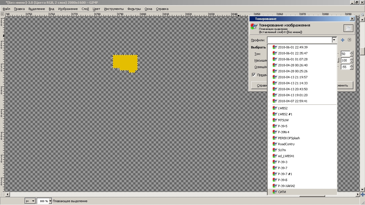This screenshot has width=365, height=205.
Task: Open the Файл menu
Action: tap(7, 9)
